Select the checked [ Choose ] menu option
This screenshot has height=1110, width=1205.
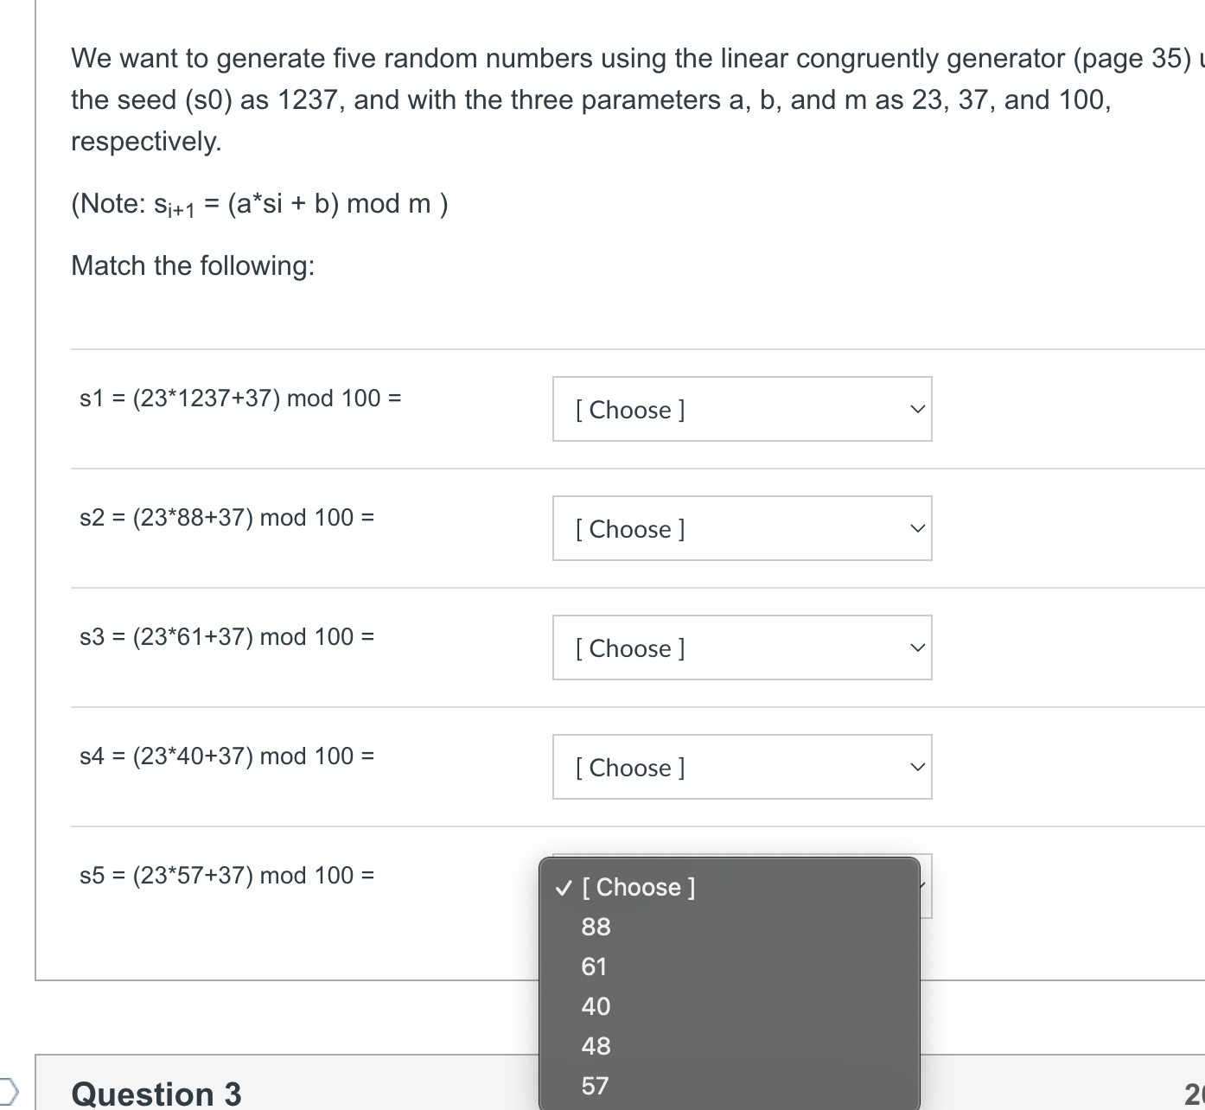(729, 887)
